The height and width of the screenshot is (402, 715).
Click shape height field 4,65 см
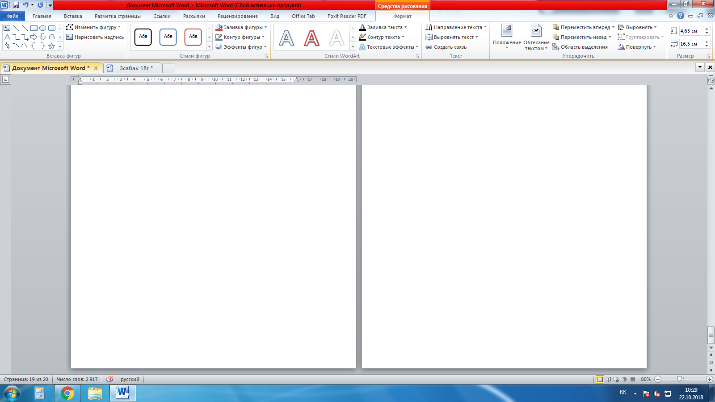pyautogui.click(x=691, y=31)
